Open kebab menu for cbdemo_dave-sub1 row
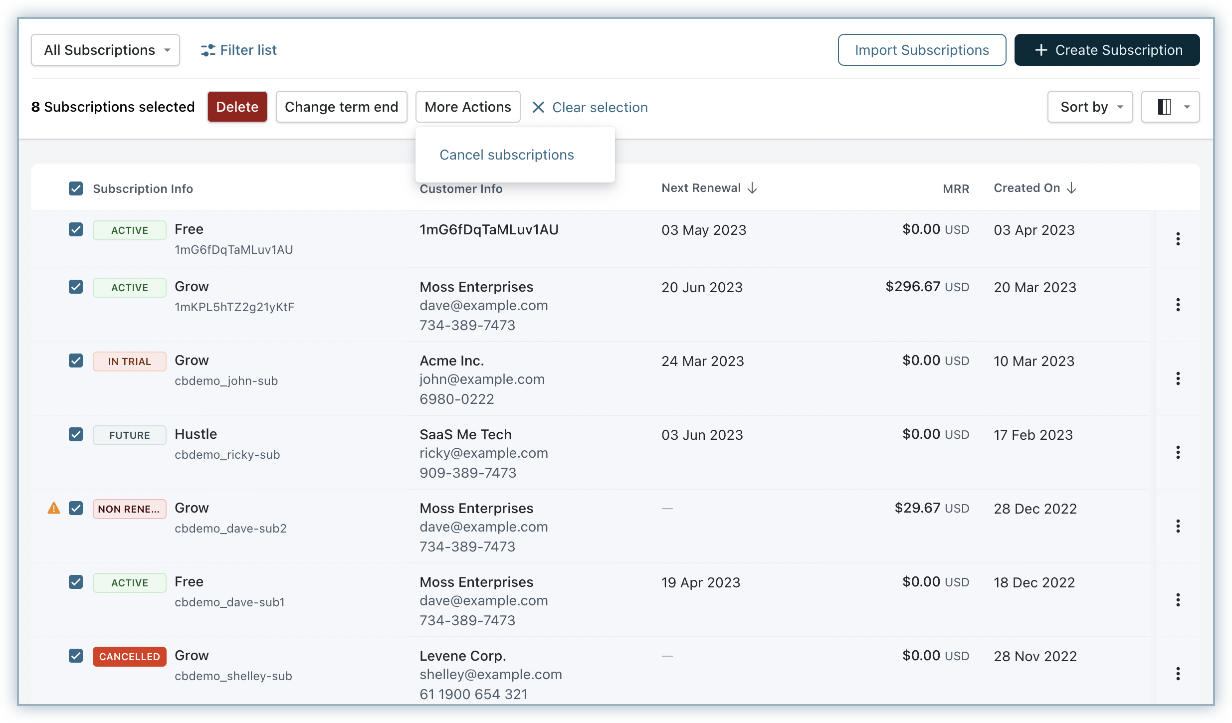This screenshot has width=1232, height=723. click(x=1178, y=600)
